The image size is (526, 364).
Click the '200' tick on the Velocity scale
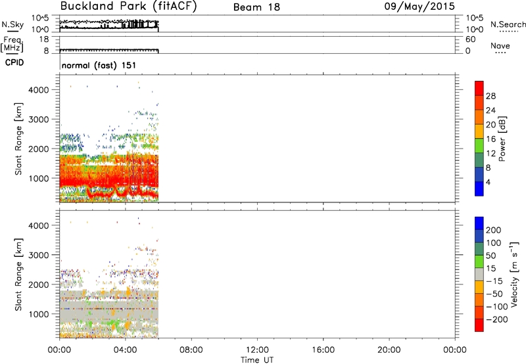pos(494,230)
